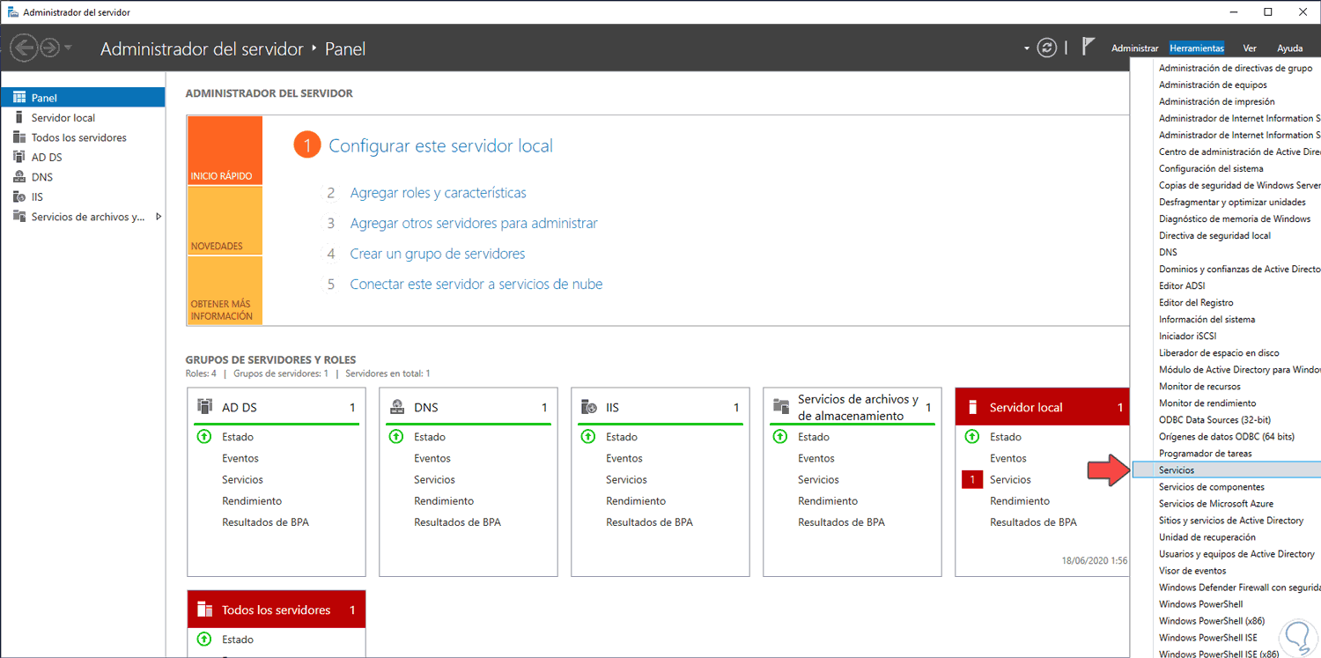The image size is (1321, 658).
Task: Choose the DNS sidebar icon
Action: pyautogui.click(x=19, y=177)
